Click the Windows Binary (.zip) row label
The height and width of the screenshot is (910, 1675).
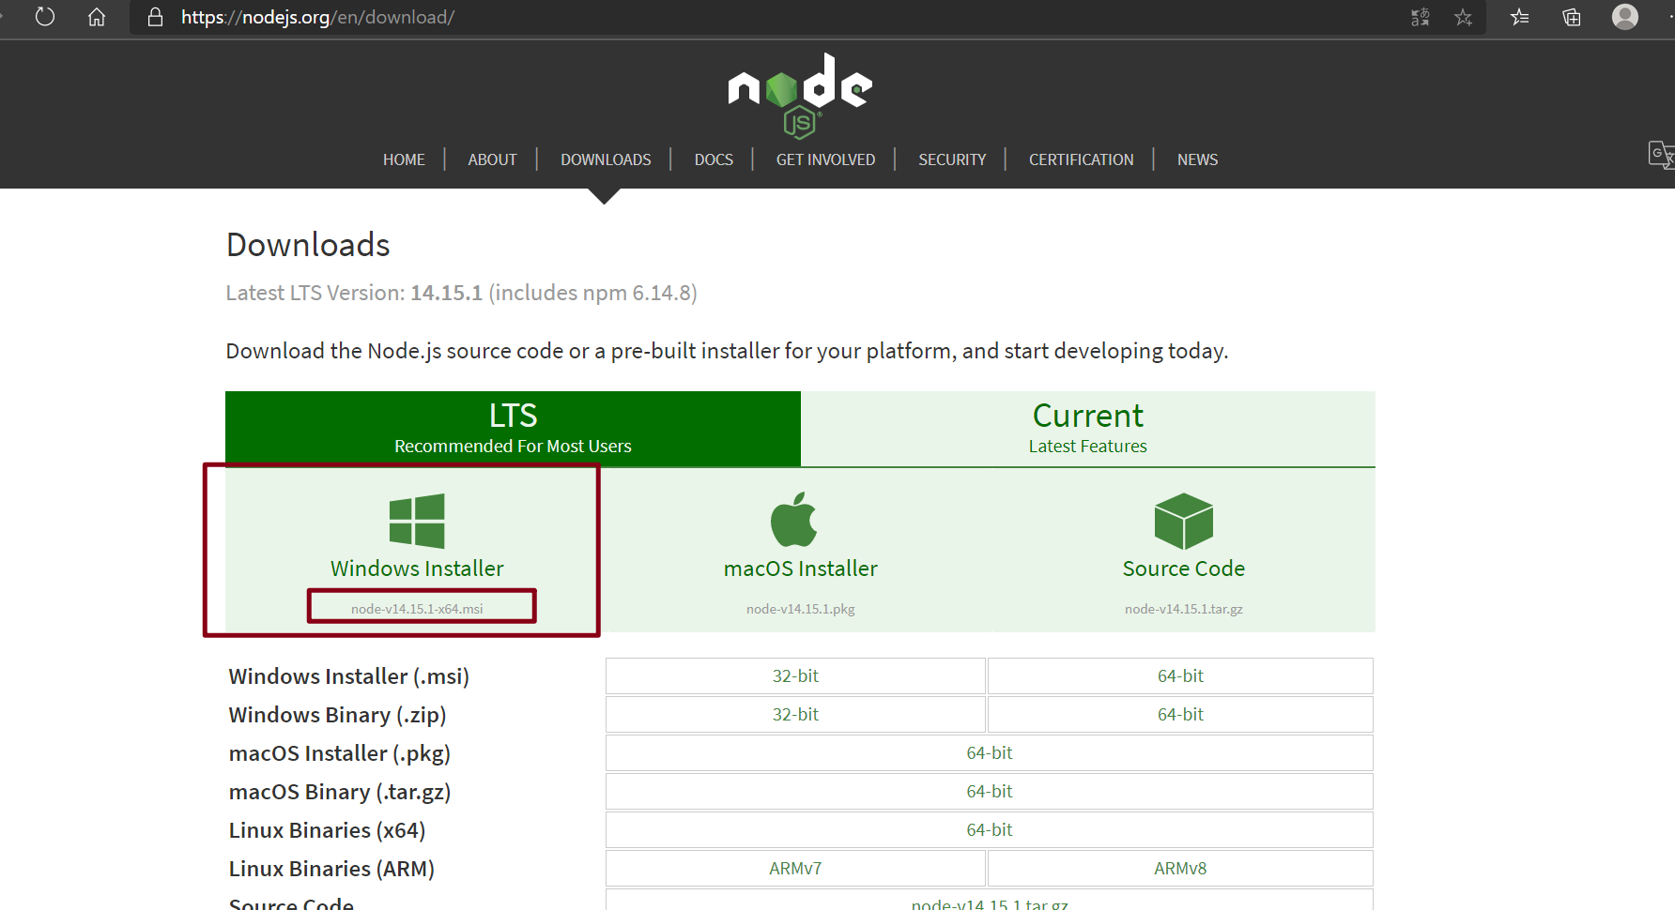(338, 715)
